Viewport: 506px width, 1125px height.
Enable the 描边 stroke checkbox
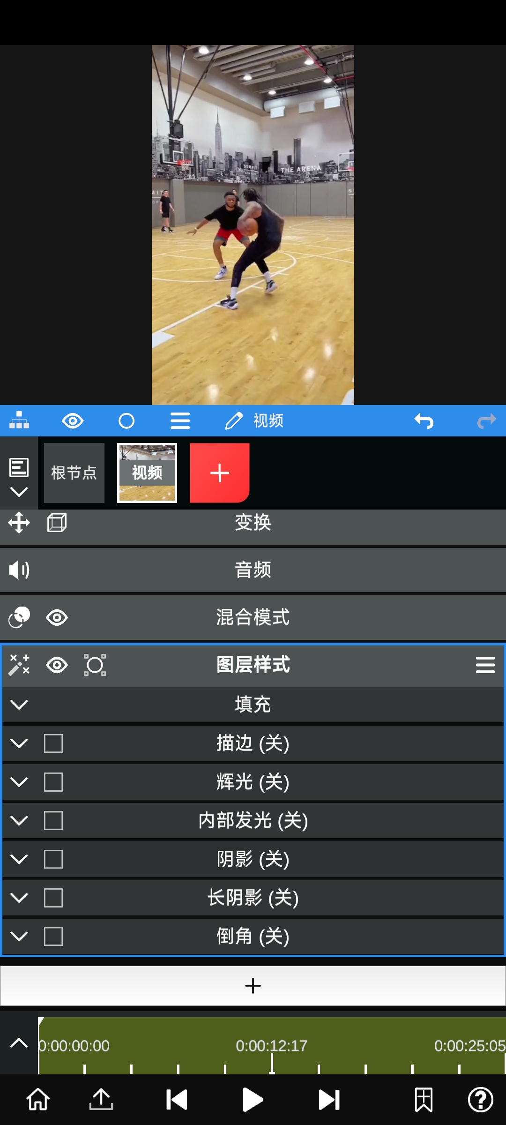53,743
